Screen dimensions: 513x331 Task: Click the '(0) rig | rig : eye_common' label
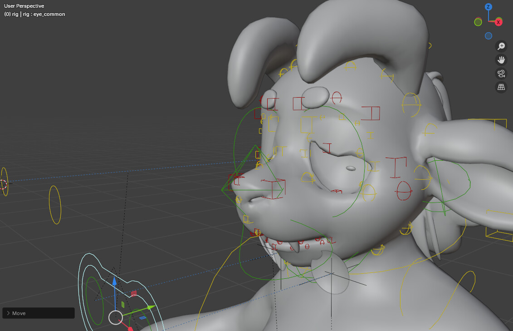pos(34,14)
